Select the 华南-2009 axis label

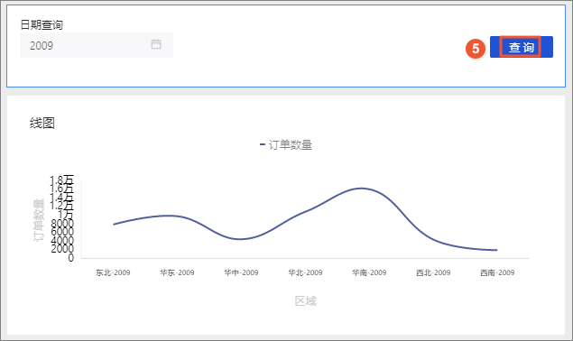pos(369,272)
